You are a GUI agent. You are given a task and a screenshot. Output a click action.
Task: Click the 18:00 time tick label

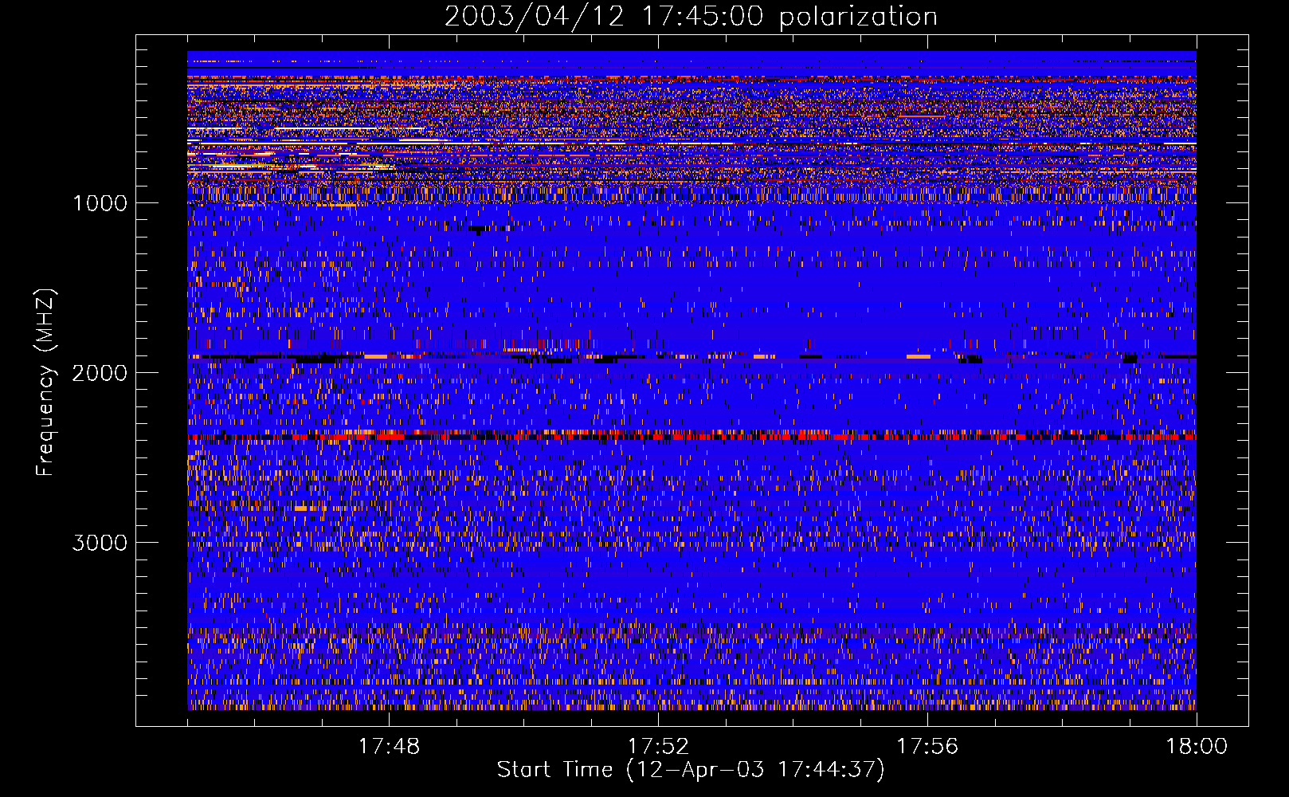coord(1197,747)
